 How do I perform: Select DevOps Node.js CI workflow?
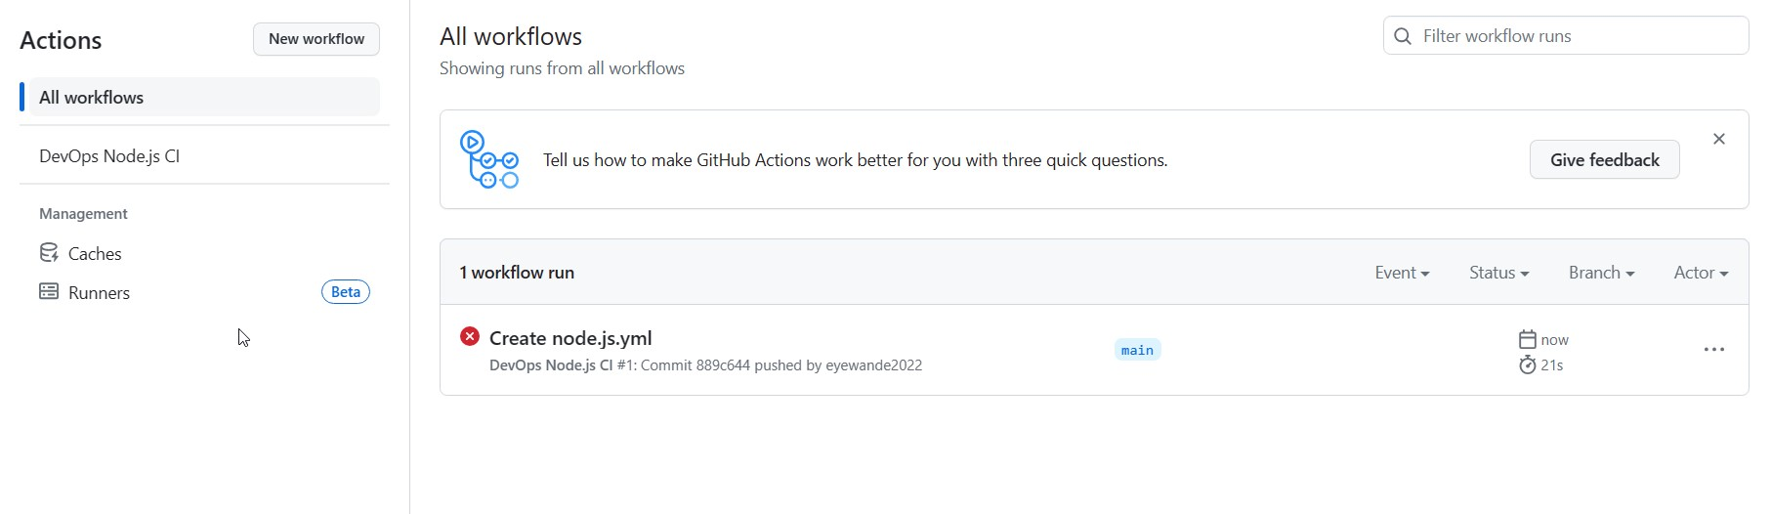tap(109, 156)
